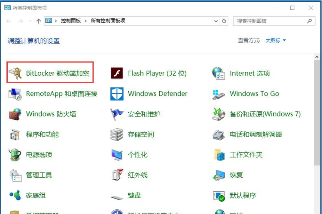Click the scrollbar up arrow

tap(317, 57)
